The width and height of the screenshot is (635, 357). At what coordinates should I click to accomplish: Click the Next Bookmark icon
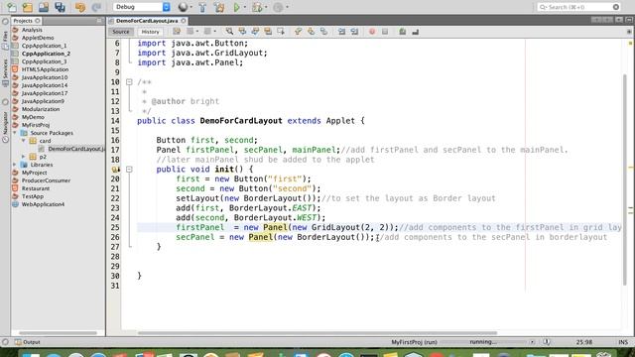click(311, 31)
